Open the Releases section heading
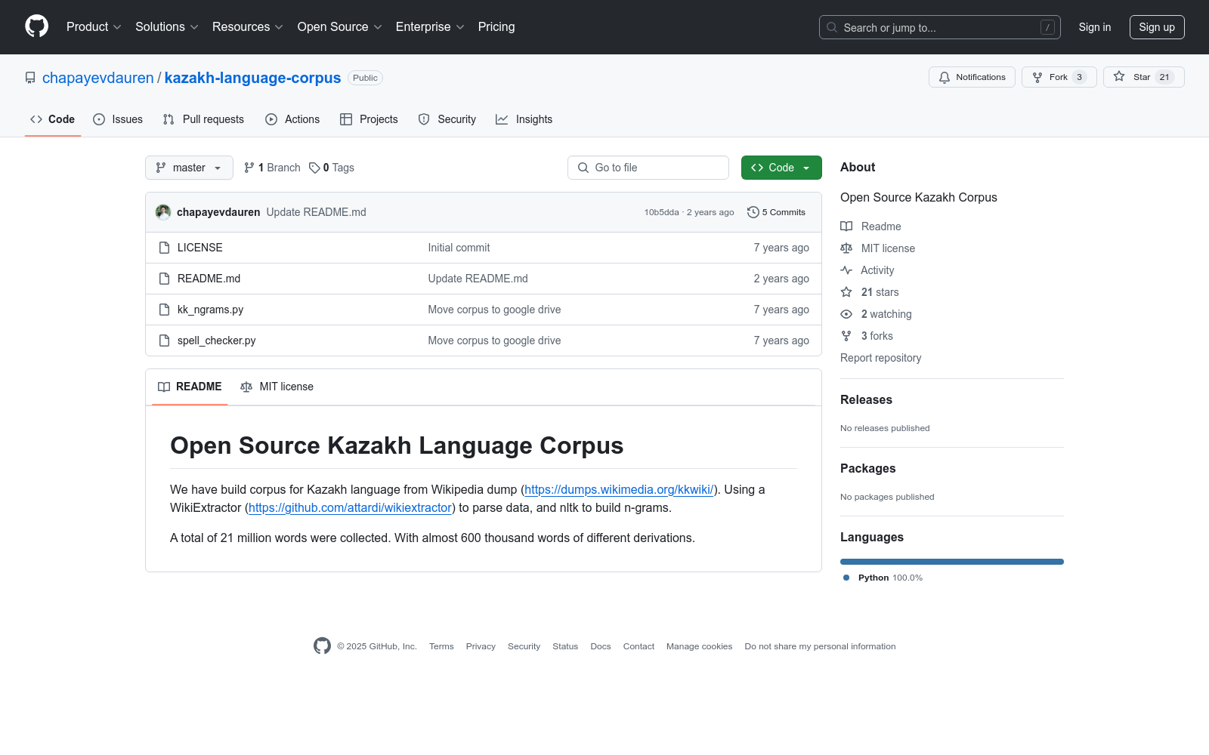The width and height of the screenshot is (1209, 755). pos(866,400)
